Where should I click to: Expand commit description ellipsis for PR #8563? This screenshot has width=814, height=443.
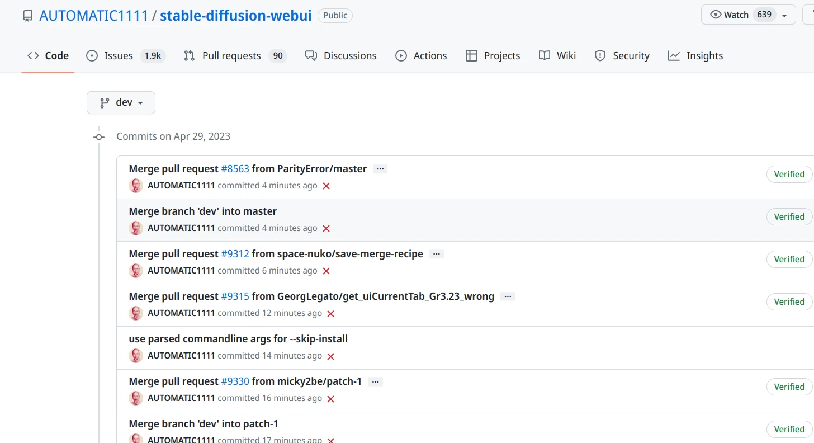point(380,169)
